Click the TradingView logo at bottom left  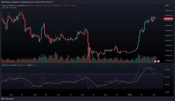point(8,99)
